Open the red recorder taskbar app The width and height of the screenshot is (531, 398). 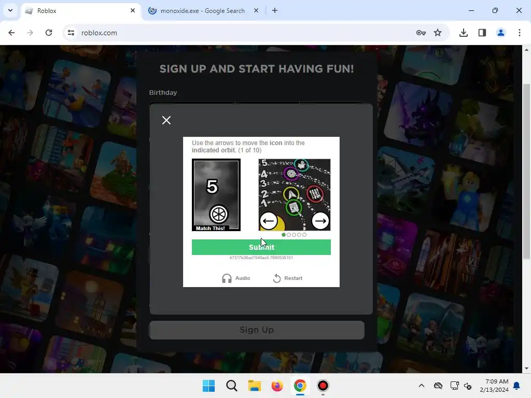[x=323, y=386]
